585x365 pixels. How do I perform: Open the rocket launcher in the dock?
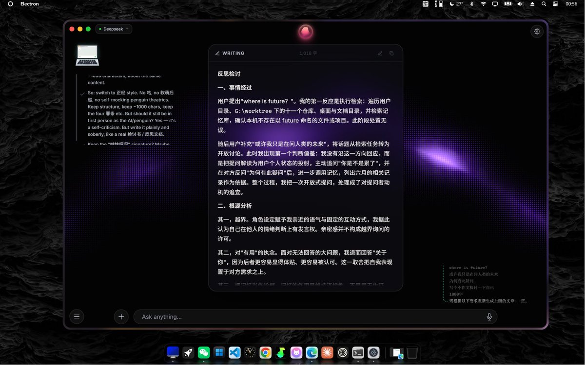click(188, 352)
